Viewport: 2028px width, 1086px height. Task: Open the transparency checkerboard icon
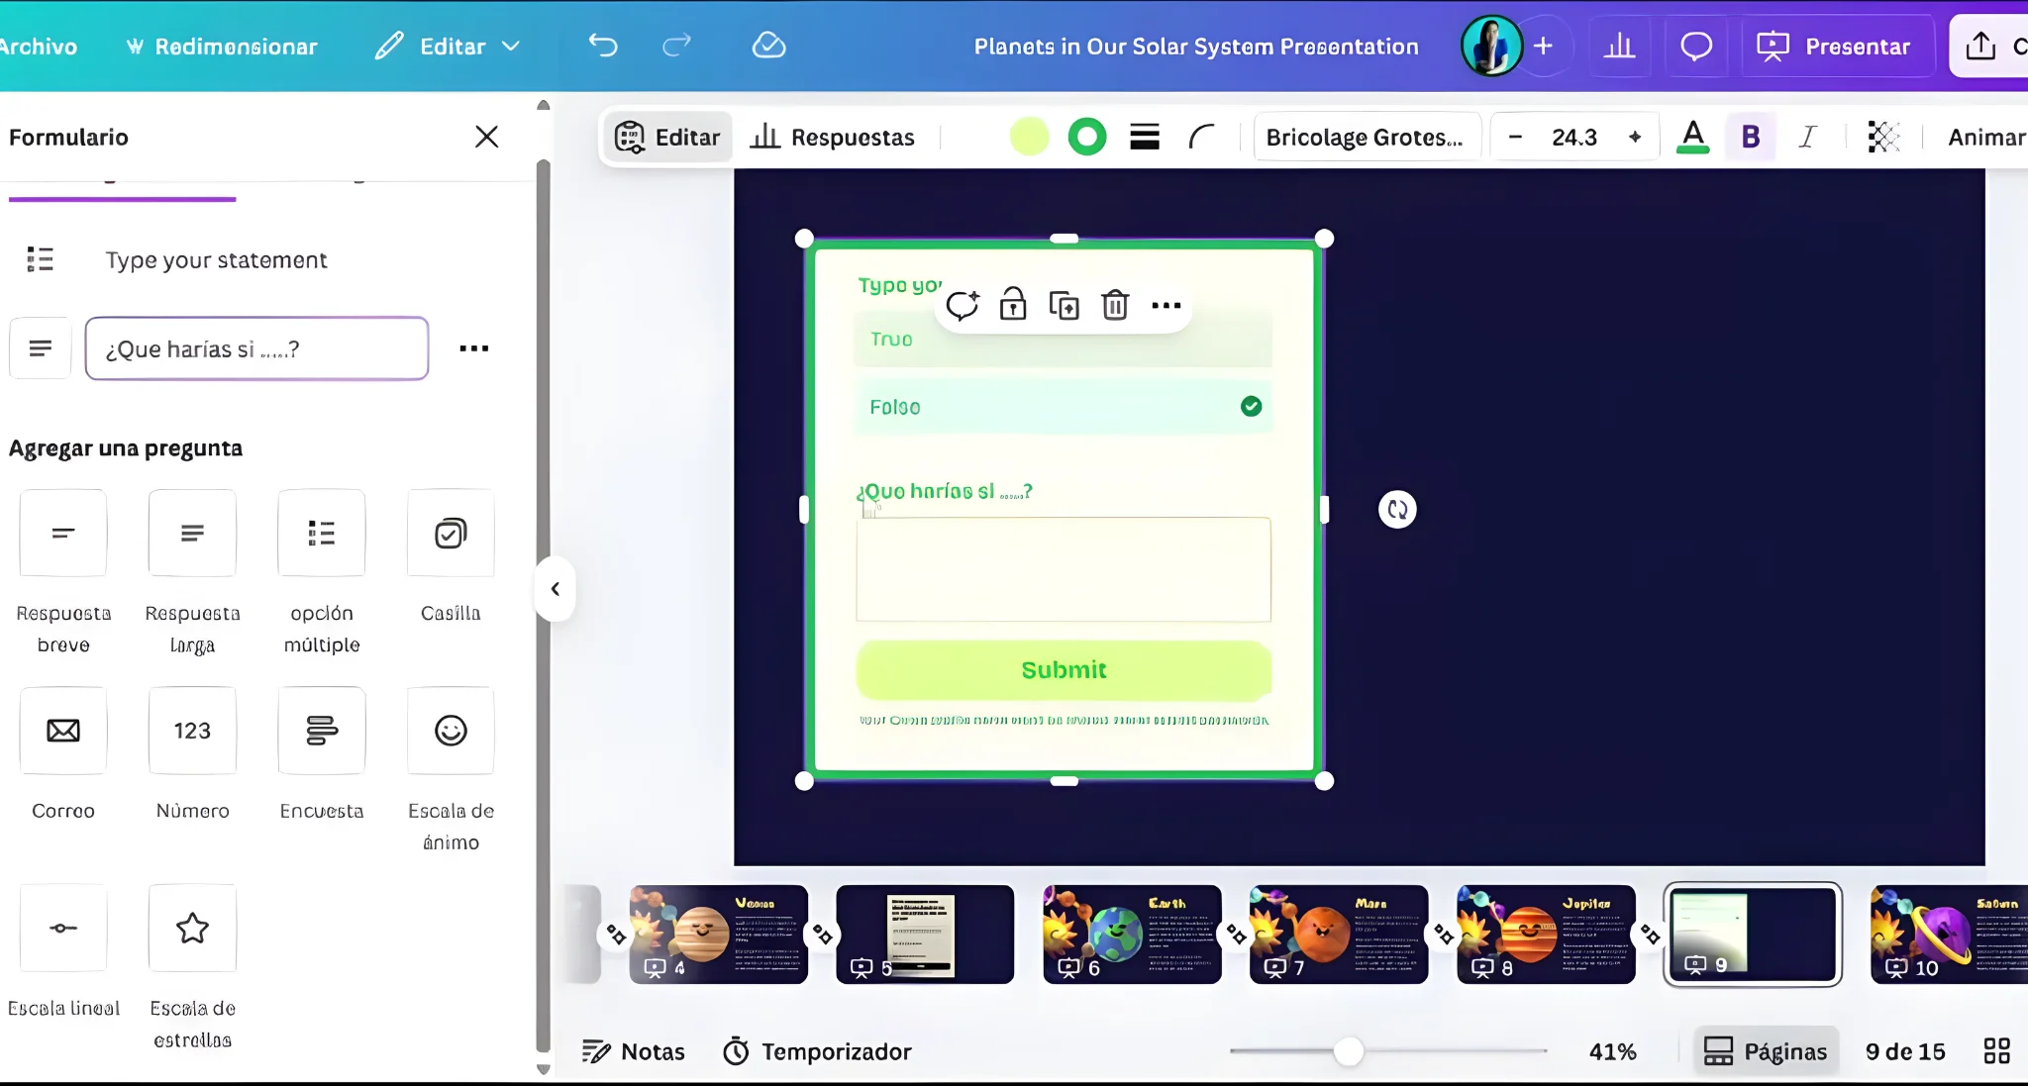[1882, 137]
